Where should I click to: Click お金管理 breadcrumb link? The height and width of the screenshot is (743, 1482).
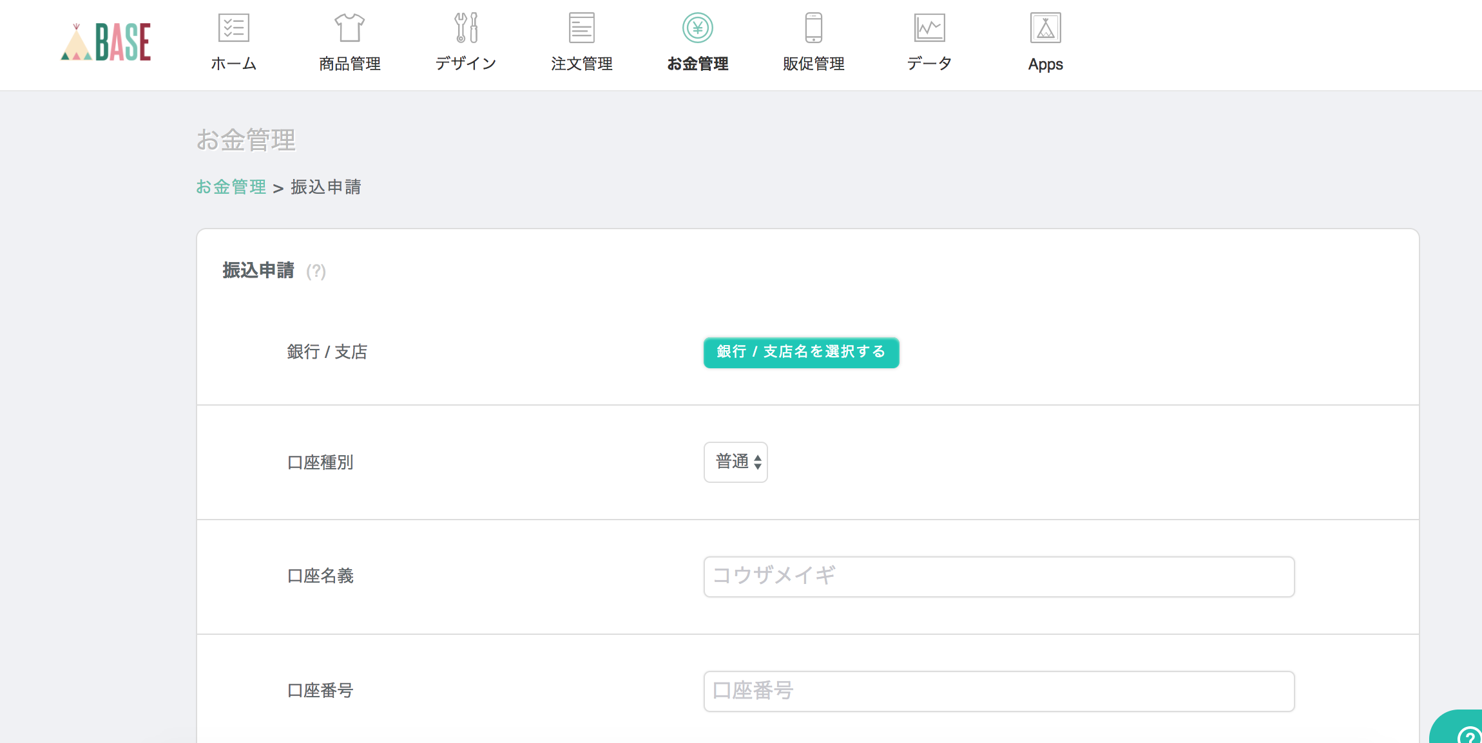[x=231, y=187]
